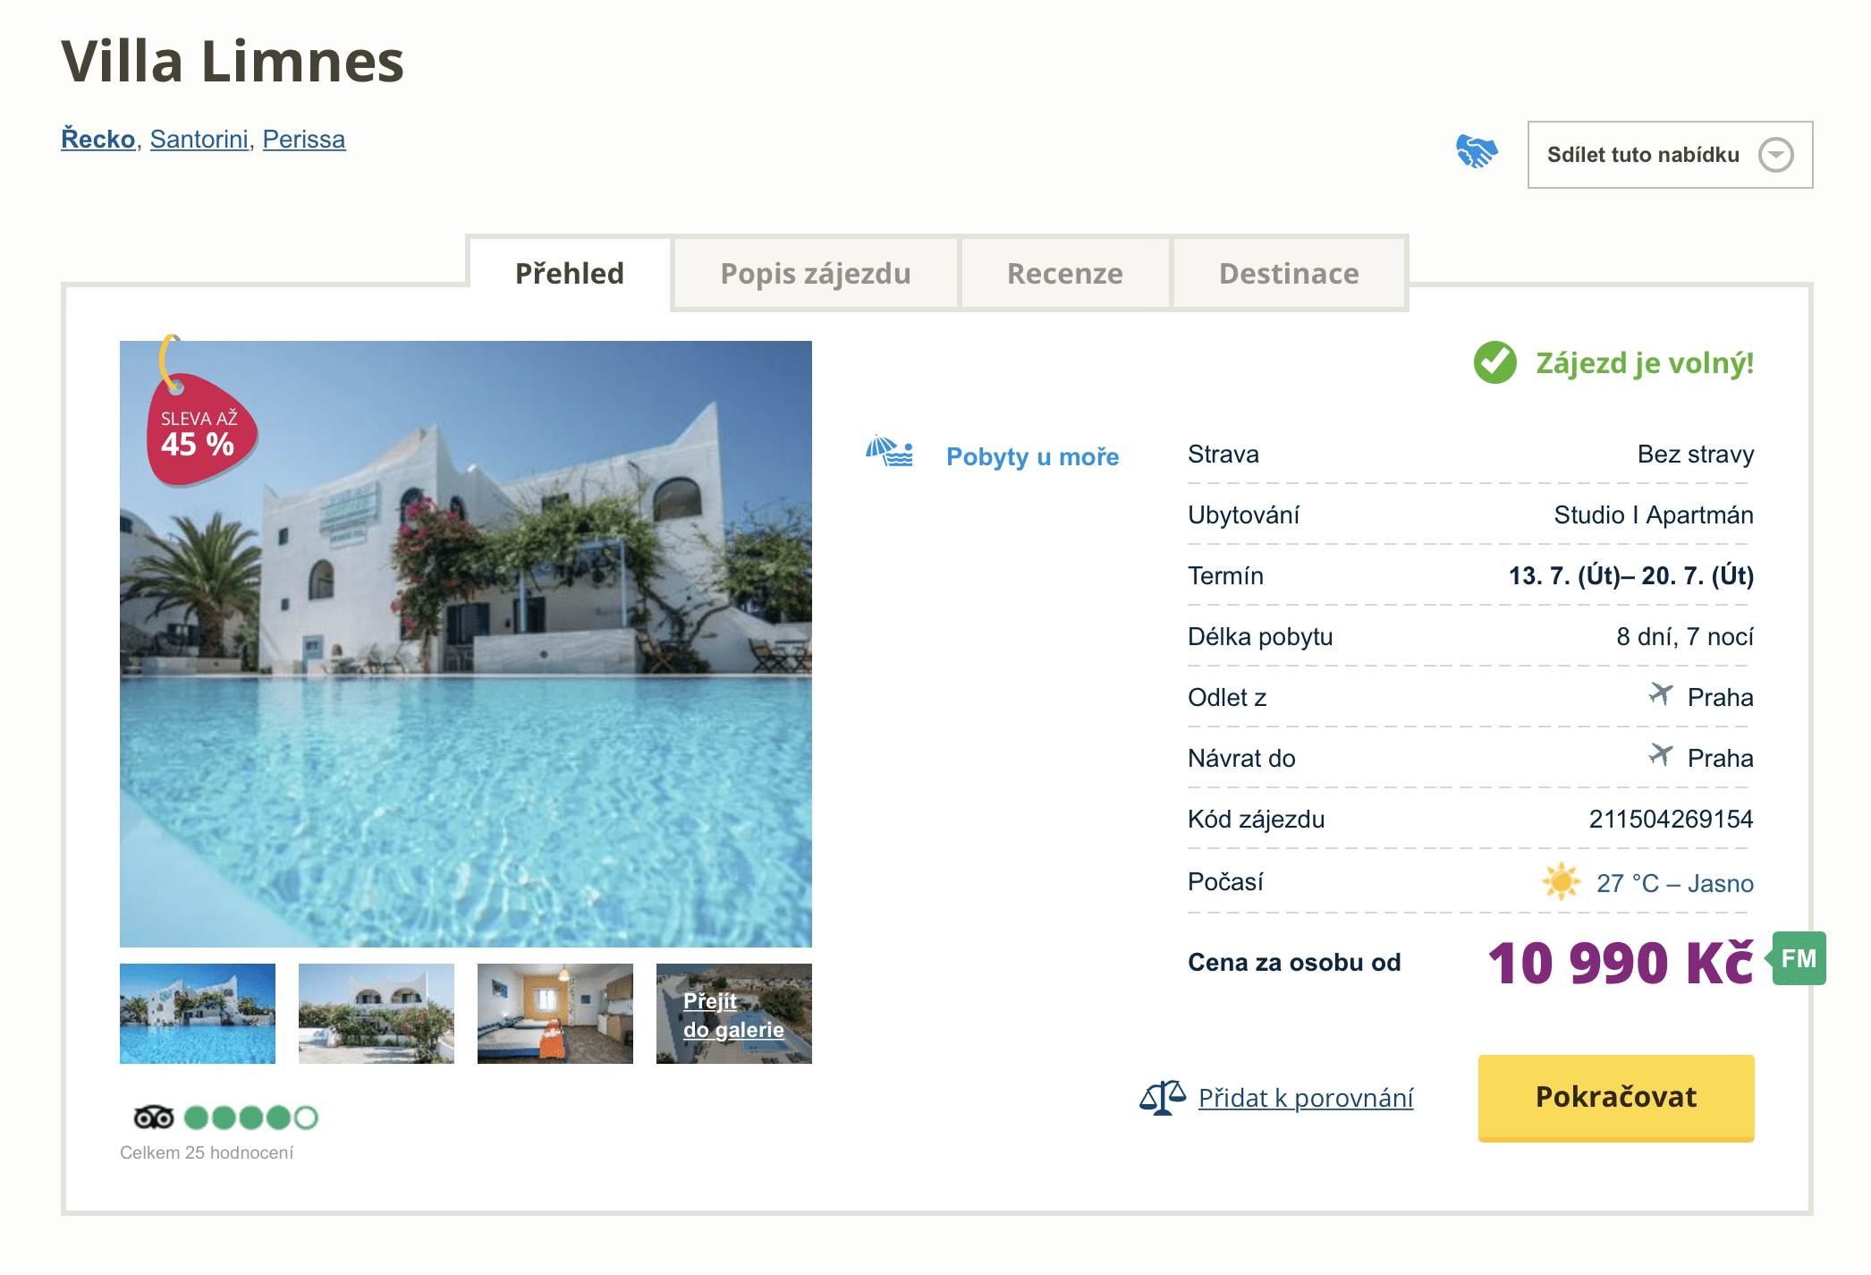Click the TripAdvisor owl logo
Viewport: 1871px width, 1275px height.
point(153,1117)
